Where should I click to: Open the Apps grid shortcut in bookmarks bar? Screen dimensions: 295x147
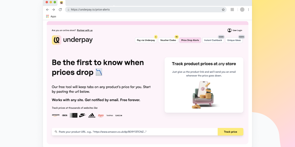tap(48, 16)
